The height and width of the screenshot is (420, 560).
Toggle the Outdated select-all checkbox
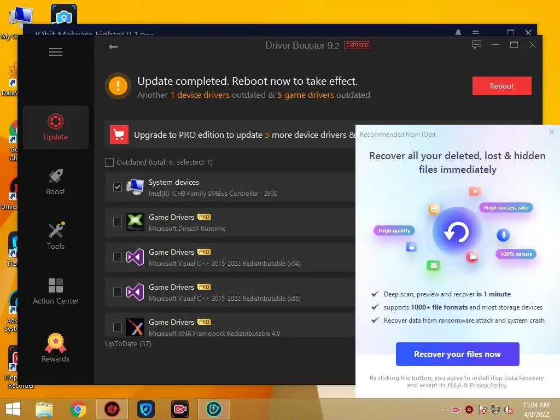109,162
